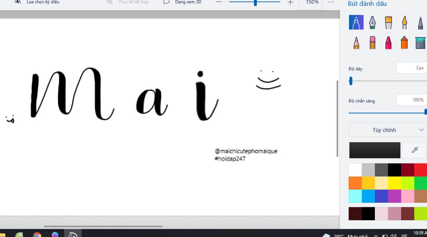Open Google Chrome from the taskbar
Image resolution: width=427 pixels, height=237 pixels.
(37, 234)
